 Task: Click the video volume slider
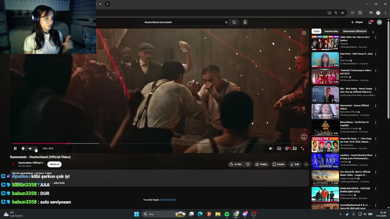point(32,148)
